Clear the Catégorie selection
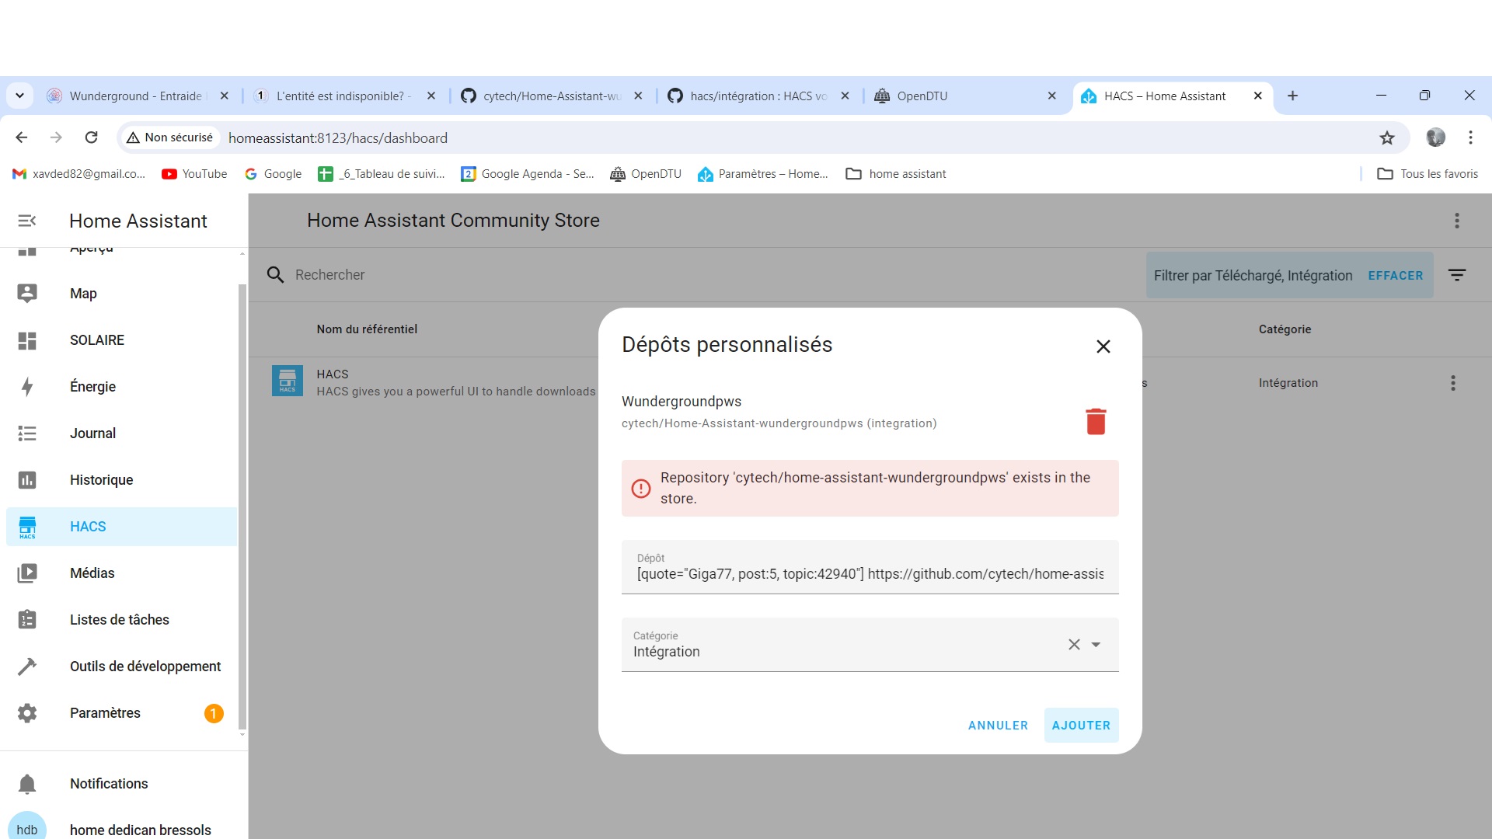The width and height of the screenshot is (1492, 839). pos(1074,645)
